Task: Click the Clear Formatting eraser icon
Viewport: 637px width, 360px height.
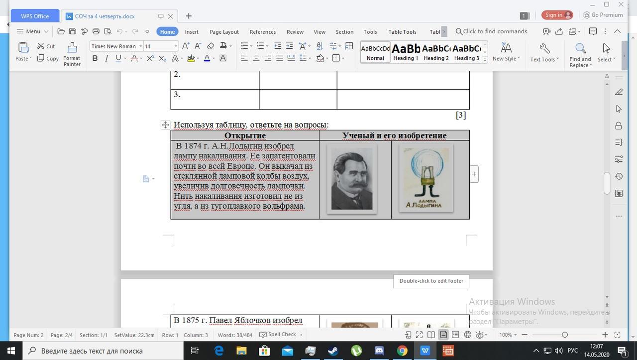Action: 211,46
